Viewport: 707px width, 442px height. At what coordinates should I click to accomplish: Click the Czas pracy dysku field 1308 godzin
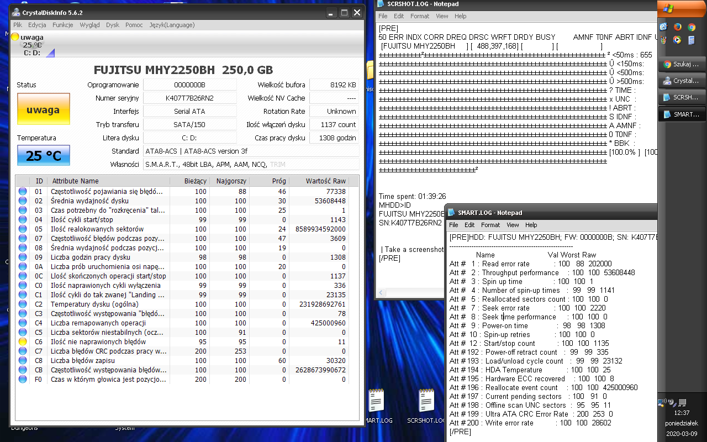pyautogui.click(x=334, y=138)
